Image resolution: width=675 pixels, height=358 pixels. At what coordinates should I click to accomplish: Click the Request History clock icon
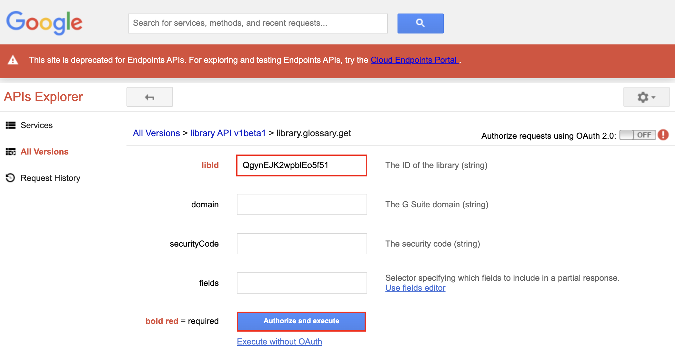pos(10,178)
